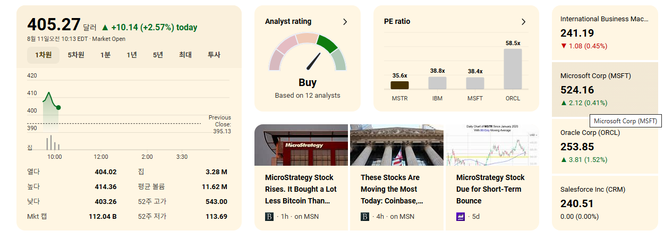
Task: Click the Analyst rating heading
Action: click(x=288, y=22)
